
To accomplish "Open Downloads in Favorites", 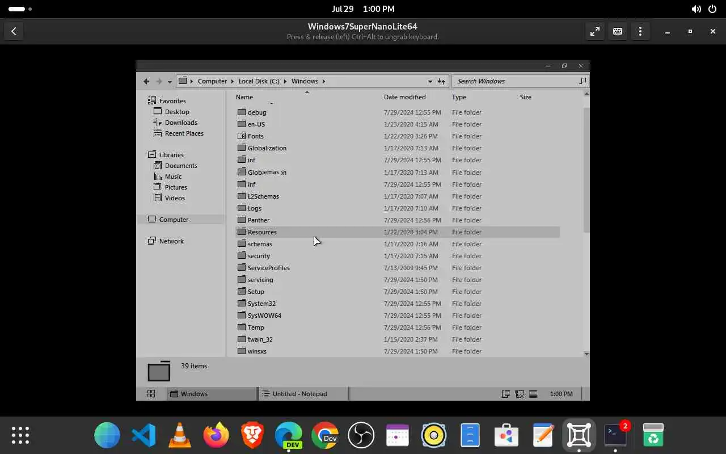I will (181, 123).
